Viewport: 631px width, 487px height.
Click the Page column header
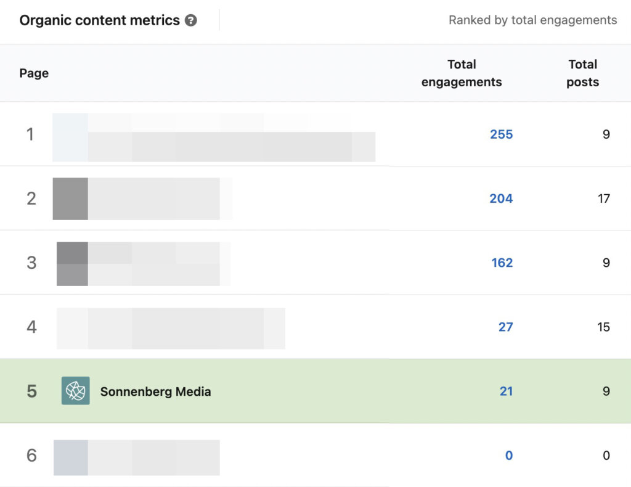34,73
